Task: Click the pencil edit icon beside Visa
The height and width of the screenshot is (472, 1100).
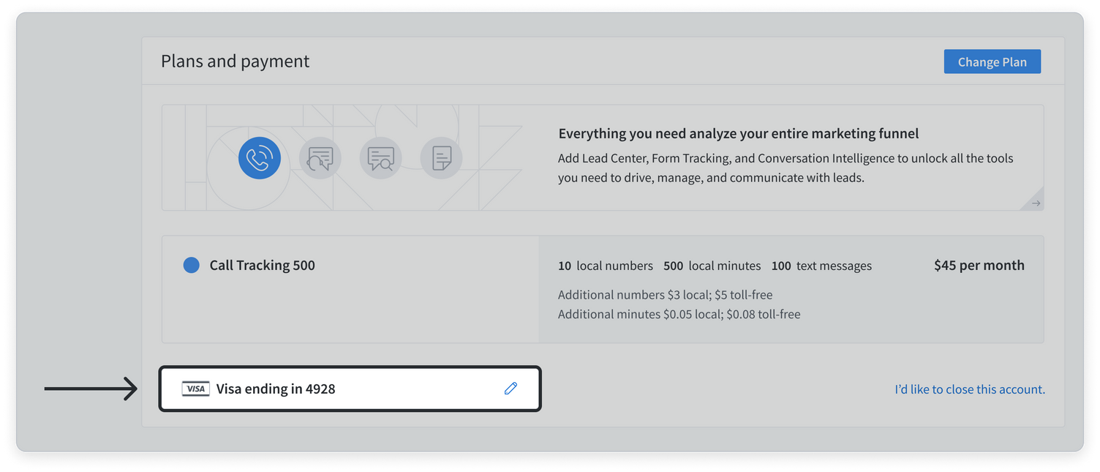Action: click(x=511, y=389)
